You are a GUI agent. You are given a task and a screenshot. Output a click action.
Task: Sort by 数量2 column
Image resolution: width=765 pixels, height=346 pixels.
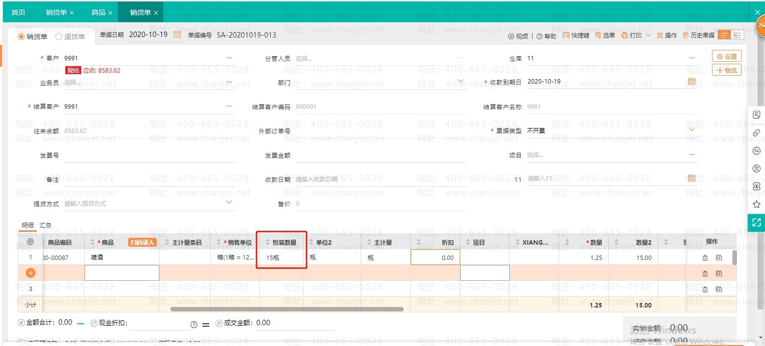pos(616,242)
